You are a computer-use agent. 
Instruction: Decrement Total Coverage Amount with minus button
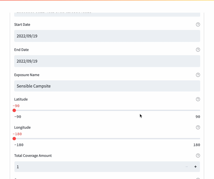[187, 167]
